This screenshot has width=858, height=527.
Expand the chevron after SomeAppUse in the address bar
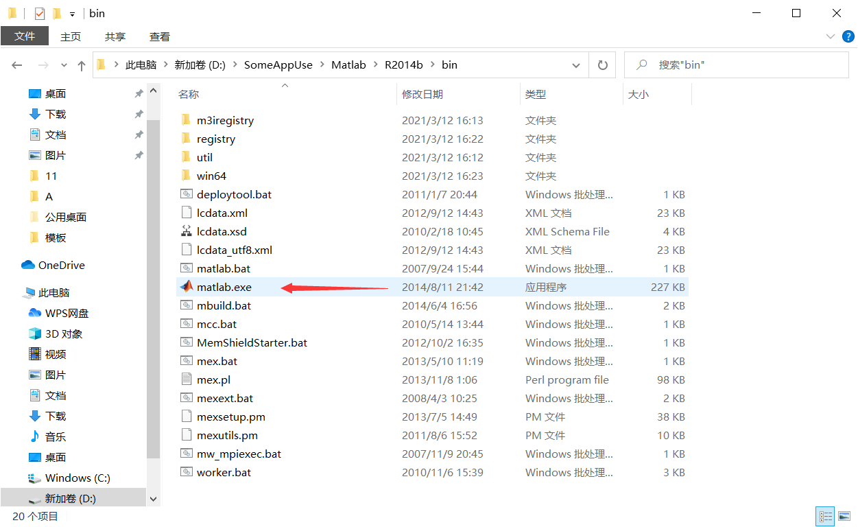(322, 65)
